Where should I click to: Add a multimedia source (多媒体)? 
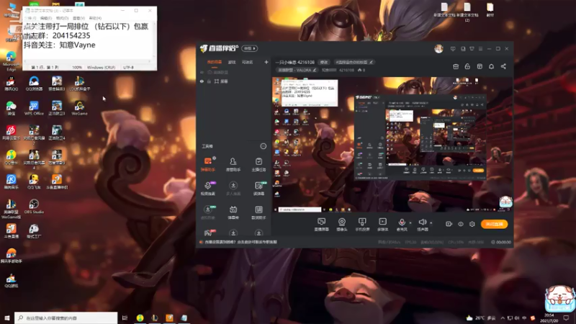382,224
